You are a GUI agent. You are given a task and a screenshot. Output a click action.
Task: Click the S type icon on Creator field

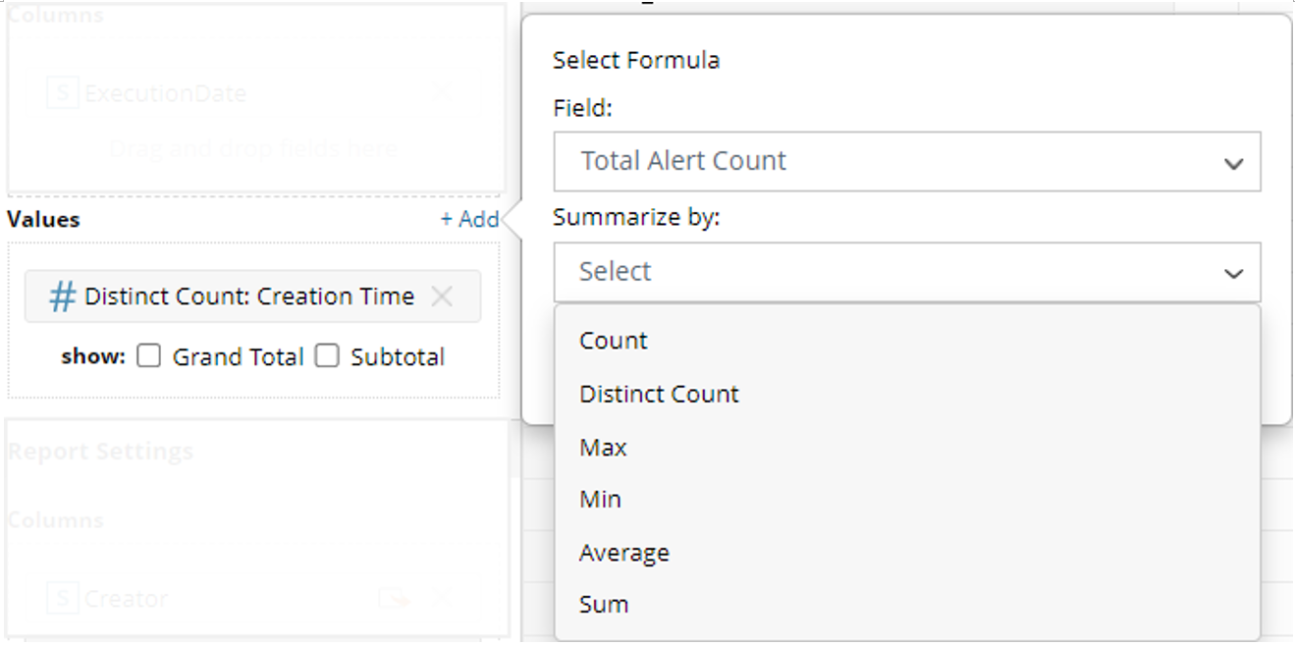pos(63,597)
